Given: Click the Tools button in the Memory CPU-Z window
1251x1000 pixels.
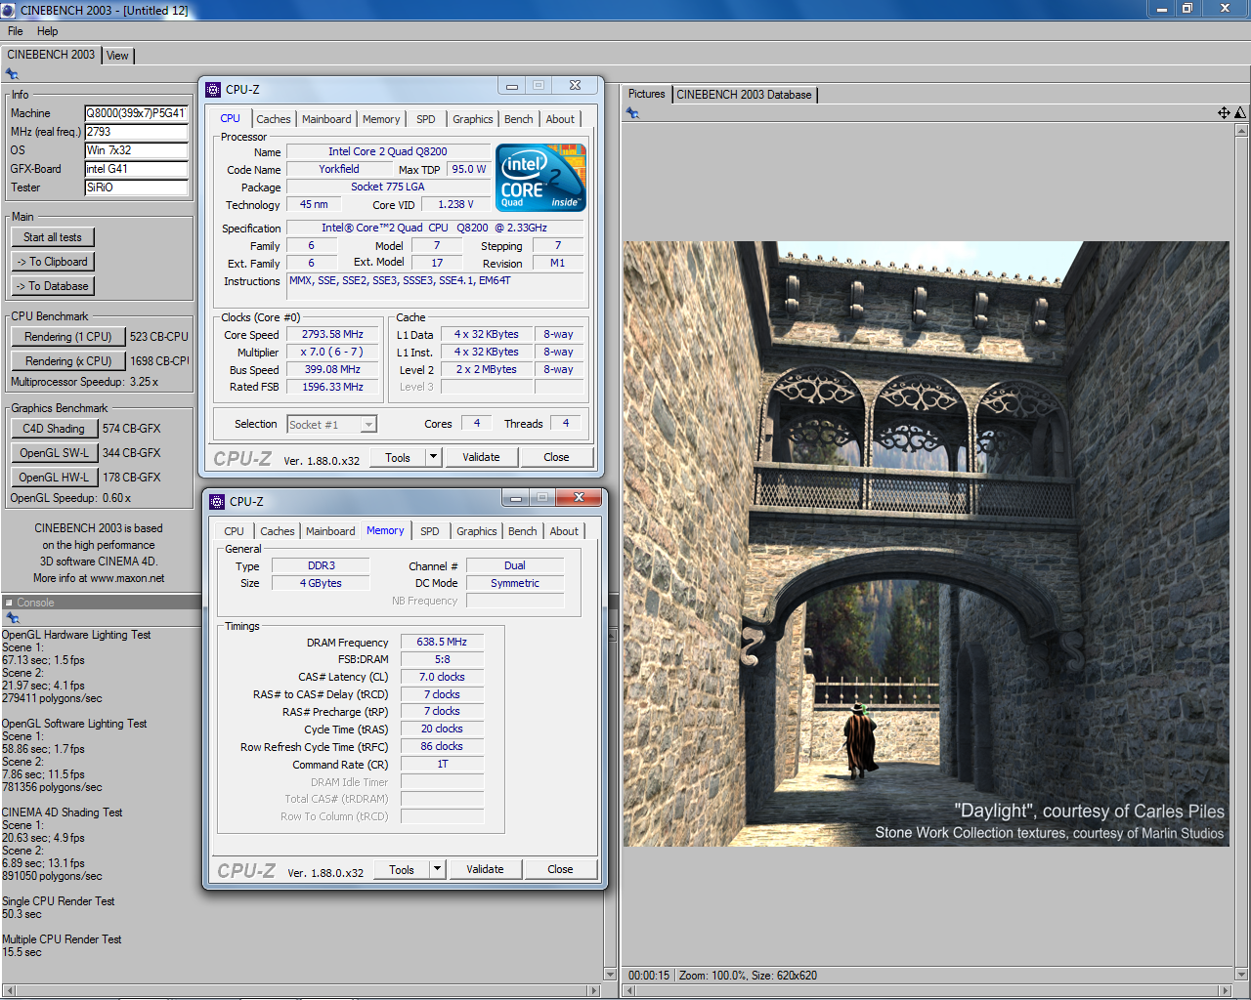Looking at the screenshot, I should pyautogui.click(x=402, y=869).
